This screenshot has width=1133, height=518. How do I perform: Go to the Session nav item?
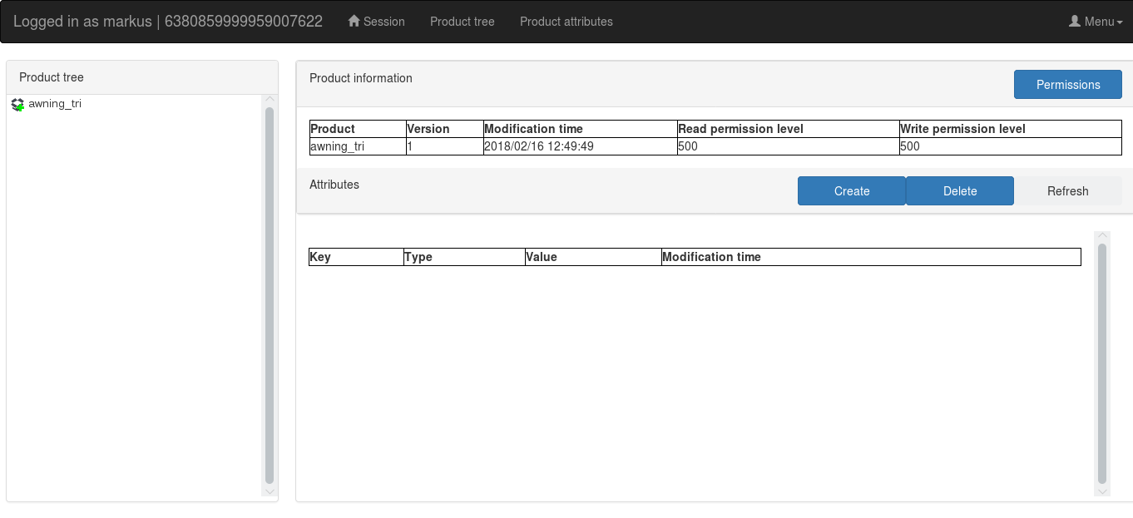pos(376,22)
